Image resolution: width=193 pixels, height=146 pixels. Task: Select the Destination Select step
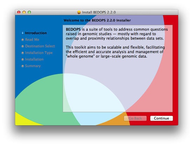click(40, 46)
